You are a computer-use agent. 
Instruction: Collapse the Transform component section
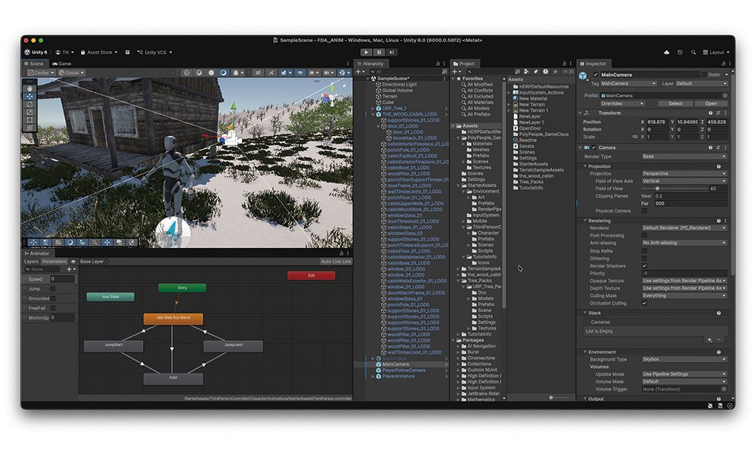tap(581, 113)
